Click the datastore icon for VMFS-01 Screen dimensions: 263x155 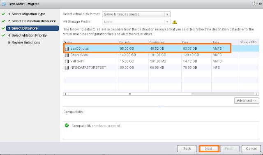tap(67, 61)
